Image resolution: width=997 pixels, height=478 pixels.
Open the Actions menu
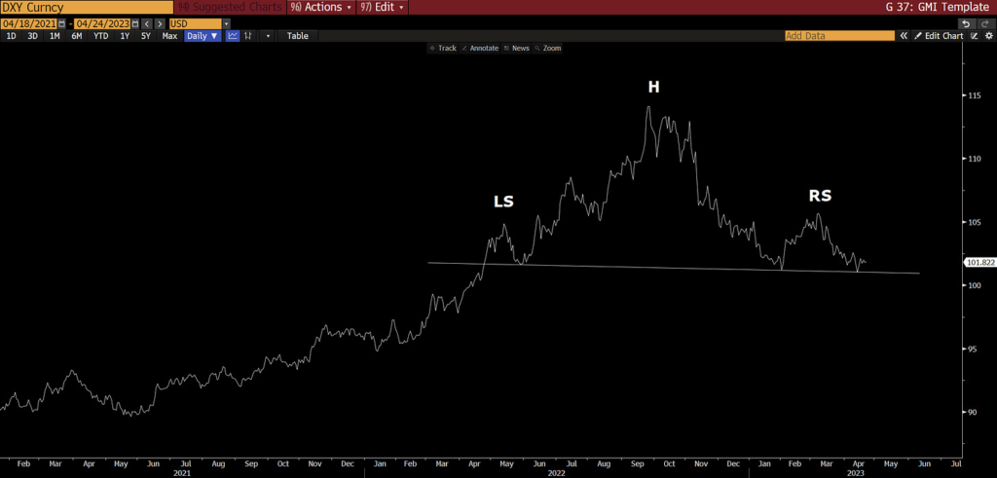point(322,7)
